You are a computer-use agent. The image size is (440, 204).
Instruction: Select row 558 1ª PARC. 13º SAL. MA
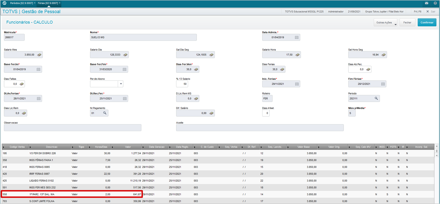click(x=218, y=194)
